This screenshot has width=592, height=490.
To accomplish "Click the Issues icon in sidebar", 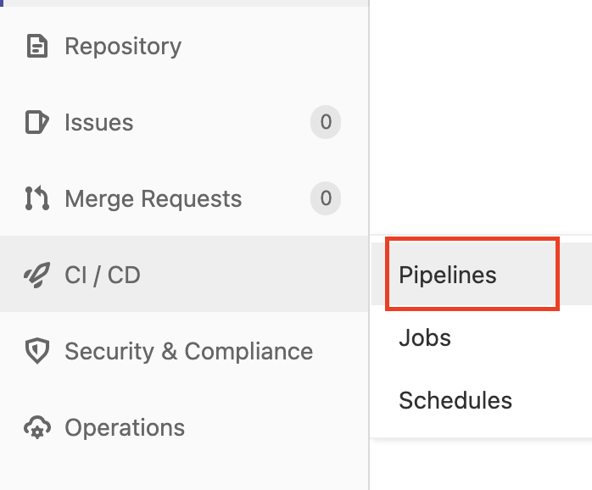I will pyautogui.click(x=36, y=123).
